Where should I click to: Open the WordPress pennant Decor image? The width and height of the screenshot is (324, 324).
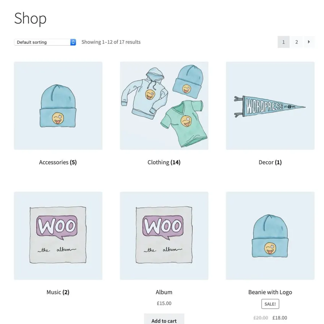click(x=270, y=106)
